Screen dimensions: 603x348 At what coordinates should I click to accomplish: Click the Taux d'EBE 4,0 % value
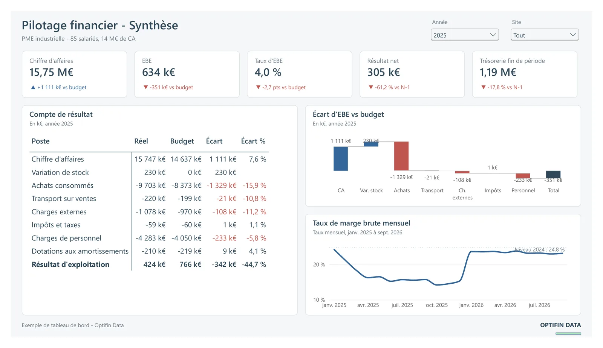[268, 72]
